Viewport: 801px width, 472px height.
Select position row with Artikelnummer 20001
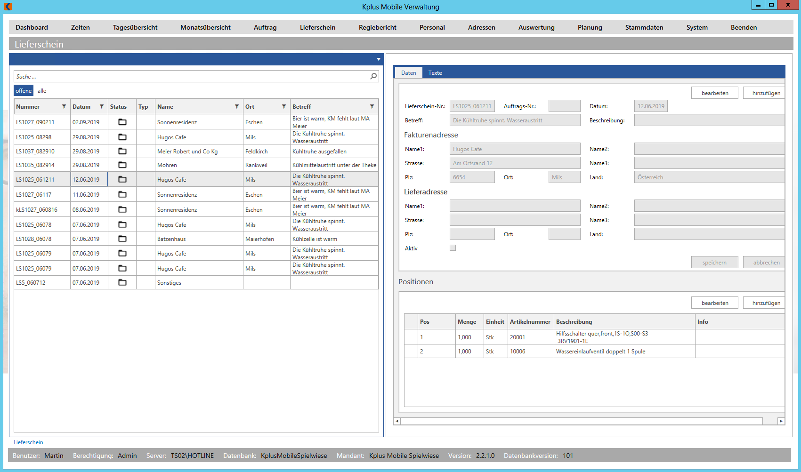[594, 337]
